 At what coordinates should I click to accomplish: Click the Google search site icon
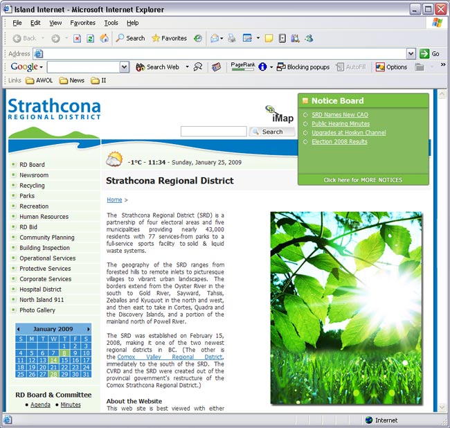(198, 67)
